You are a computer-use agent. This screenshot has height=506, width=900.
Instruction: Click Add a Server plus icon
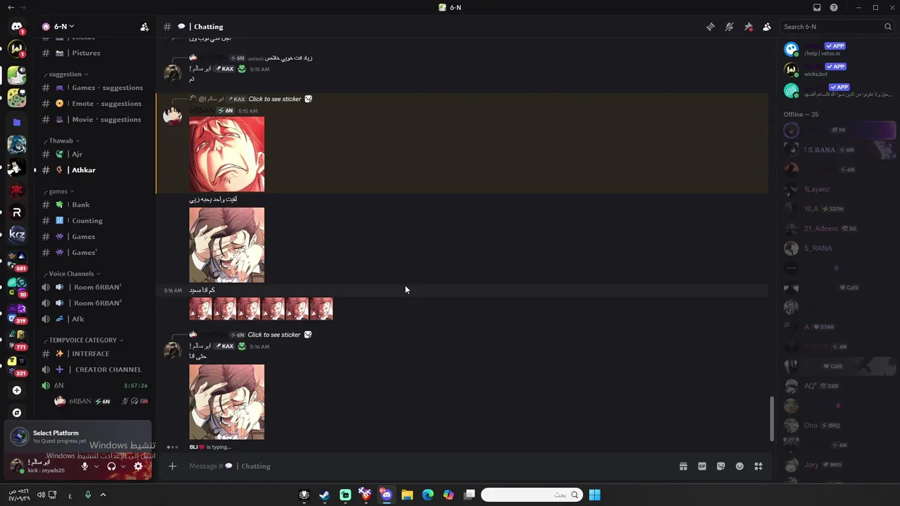[17, 390]
